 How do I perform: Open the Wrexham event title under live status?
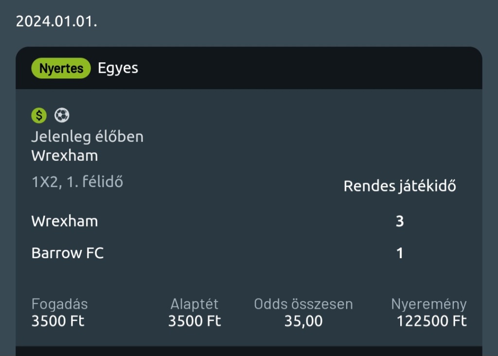coord(65,156)
